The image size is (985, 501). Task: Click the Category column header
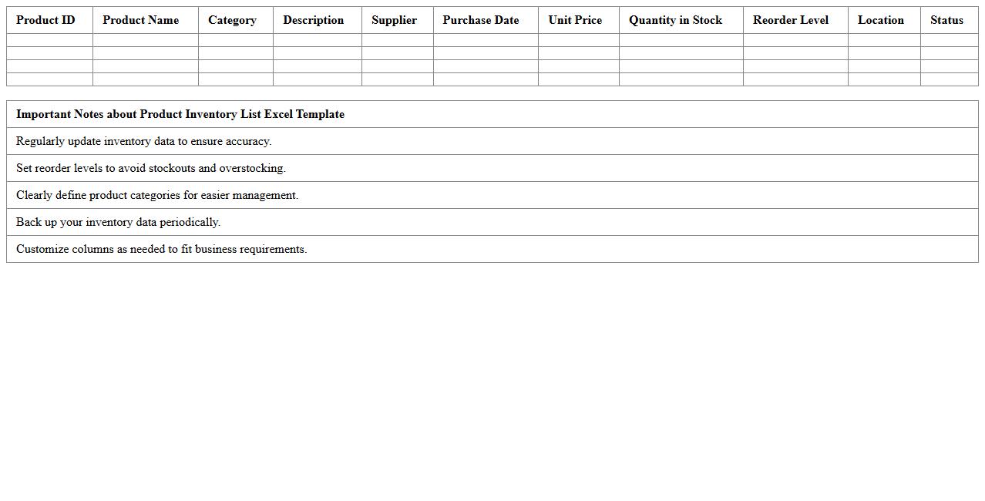pos(232,20)
